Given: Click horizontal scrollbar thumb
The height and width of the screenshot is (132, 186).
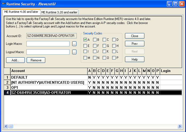Looking at the screenshot, I should tap(11, 126).
